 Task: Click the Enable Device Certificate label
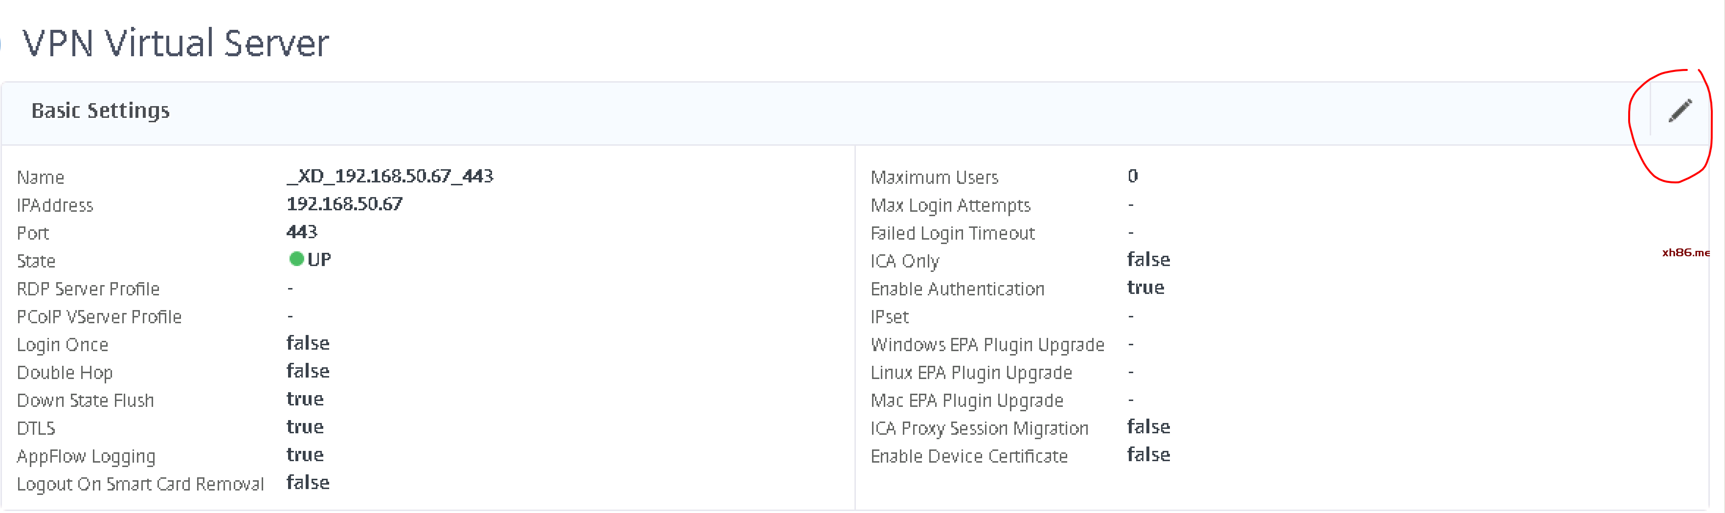coord(969,456)
